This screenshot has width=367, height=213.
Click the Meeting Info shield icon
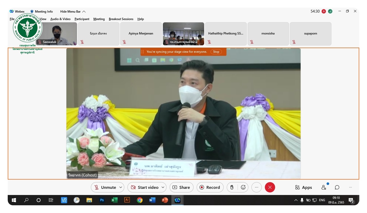[x=32, y=12]
